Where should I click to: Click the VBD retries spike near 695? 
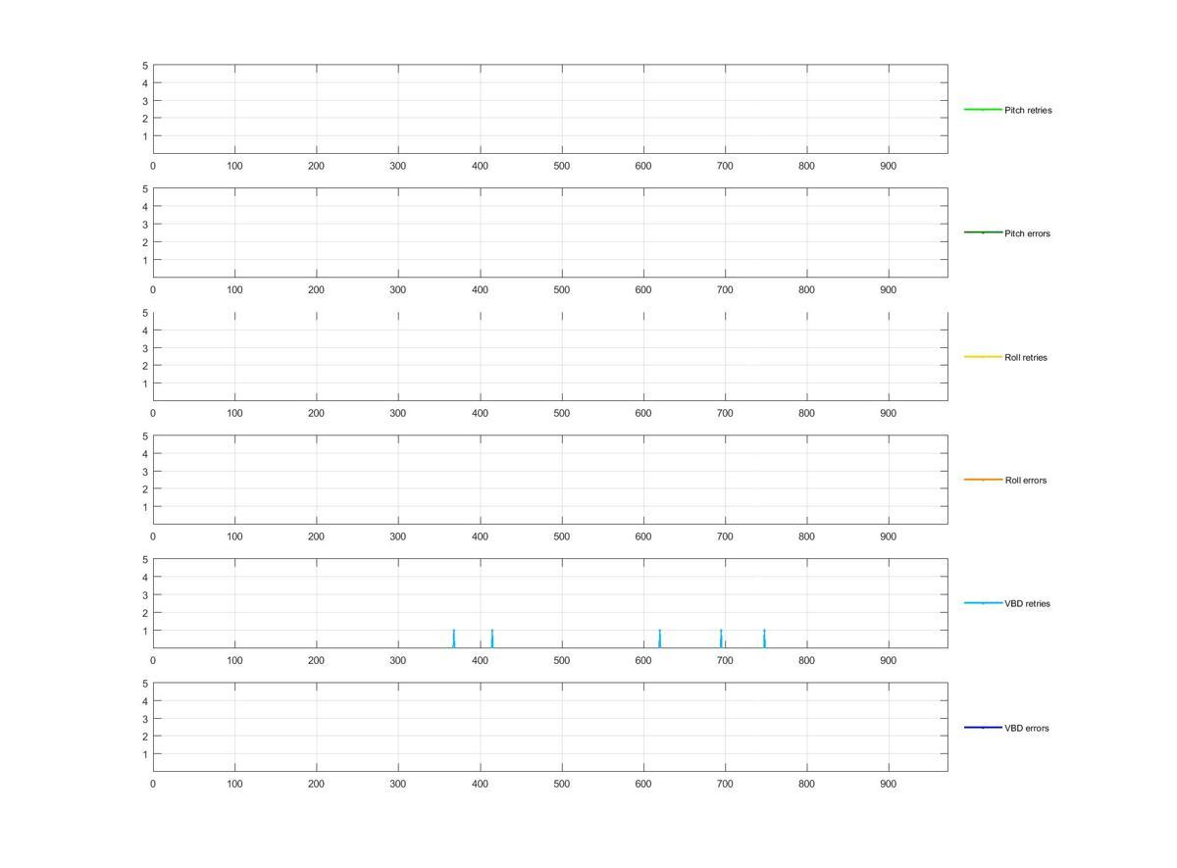pos(721,638)
